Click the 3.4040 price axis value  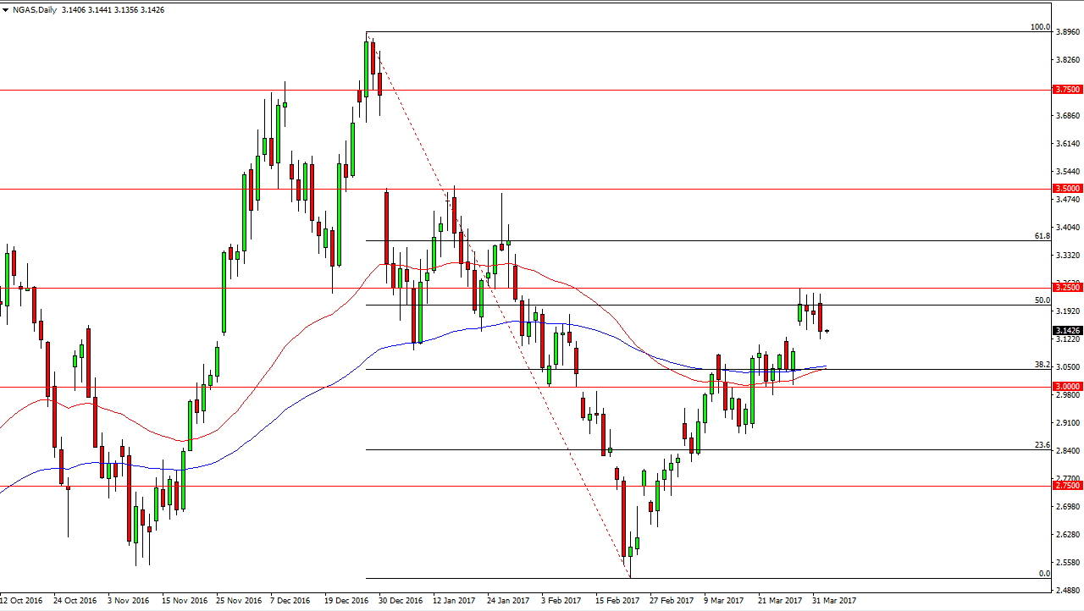1067,228
